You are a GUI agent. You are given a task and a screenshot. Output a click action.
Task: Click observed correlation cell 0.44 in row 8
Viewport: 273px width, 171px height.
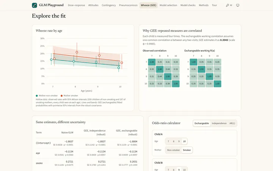pyautogui.click(x=168, y=69)
